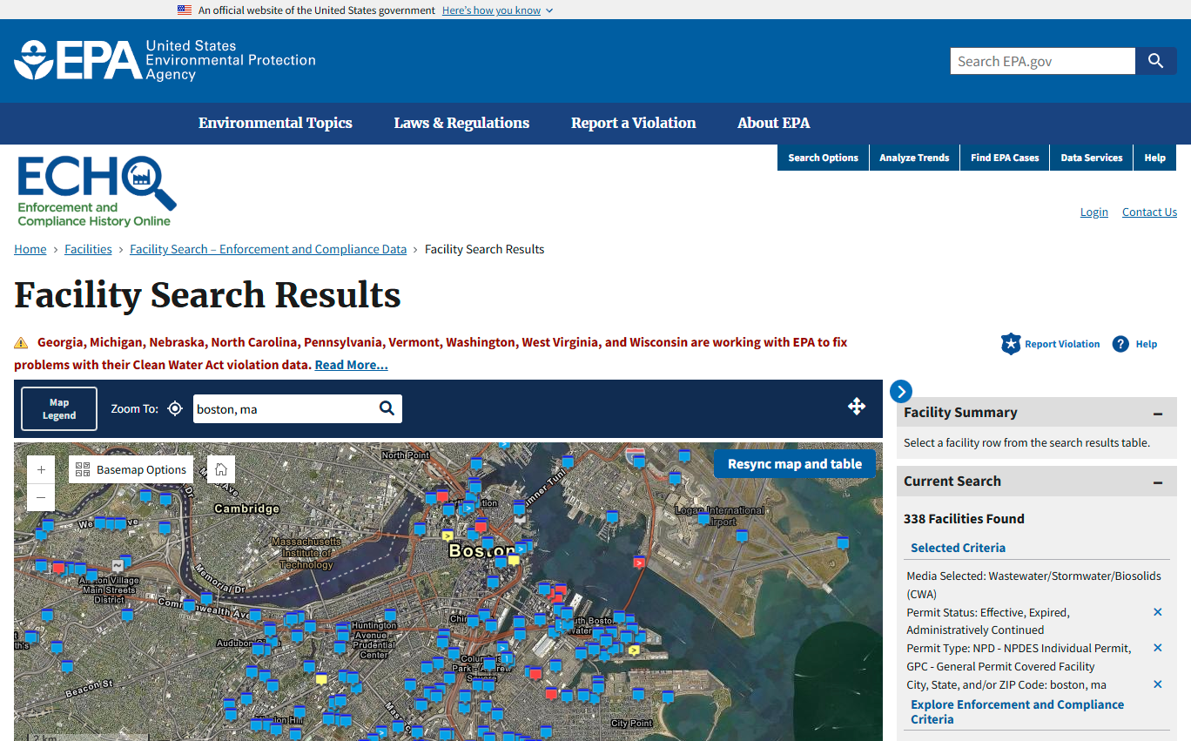Image resolution: width=1191 pixels, height=741 pixels.
Task: Run the map location search magnifier
Action: tap(387, 408)
